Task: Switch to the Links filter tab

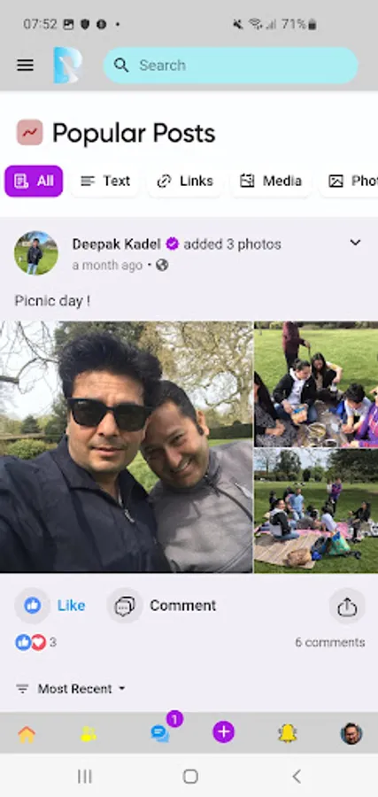Action: (x=185, y=181)
